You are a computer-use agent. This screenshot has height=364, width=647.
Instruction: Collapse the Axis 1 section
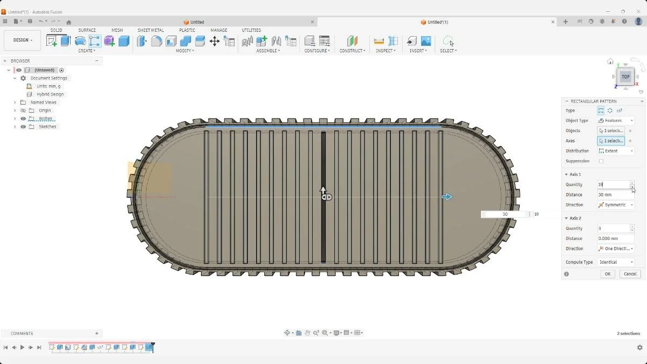tap(567, 174)
